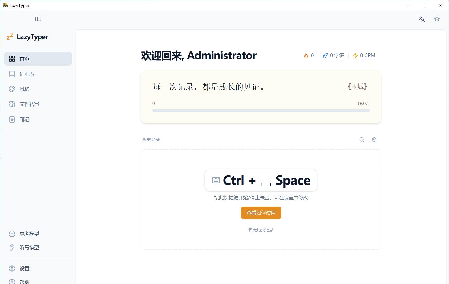The height and width of the screenshot is (284, 449).
Task: Click the 18.0万 progress goal value
Action: [x=363, y=103]
